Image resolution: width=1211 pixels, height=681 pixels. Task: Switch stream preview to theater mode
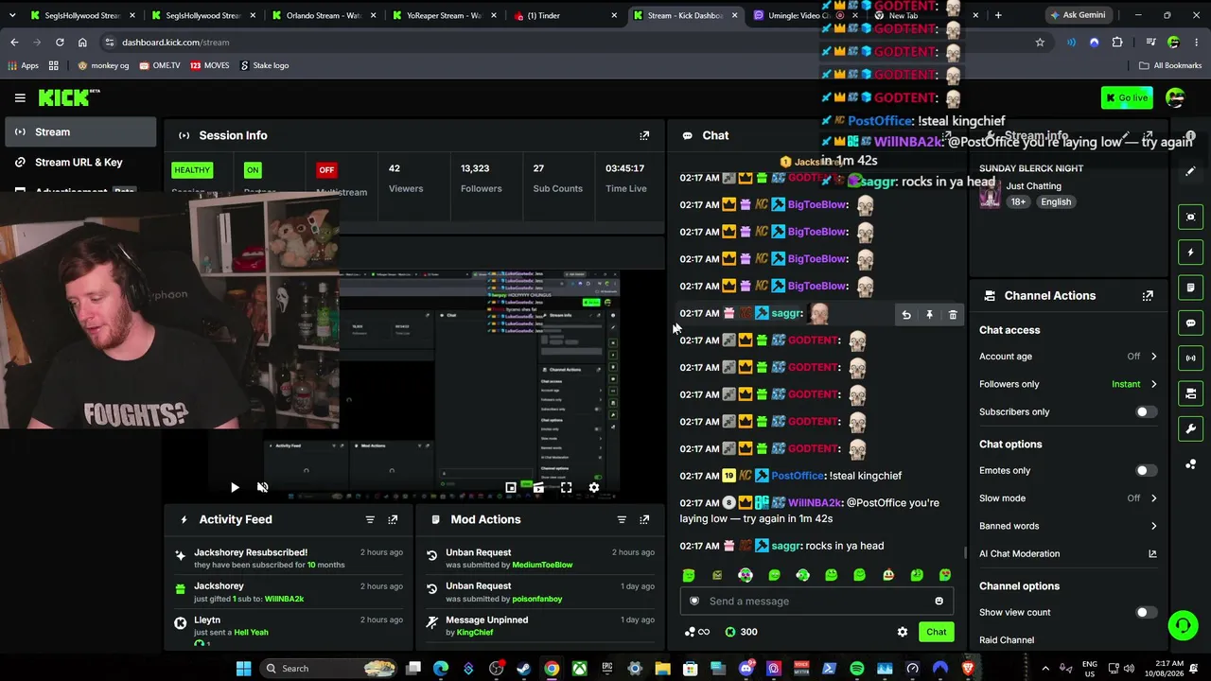tap(538, 488)
